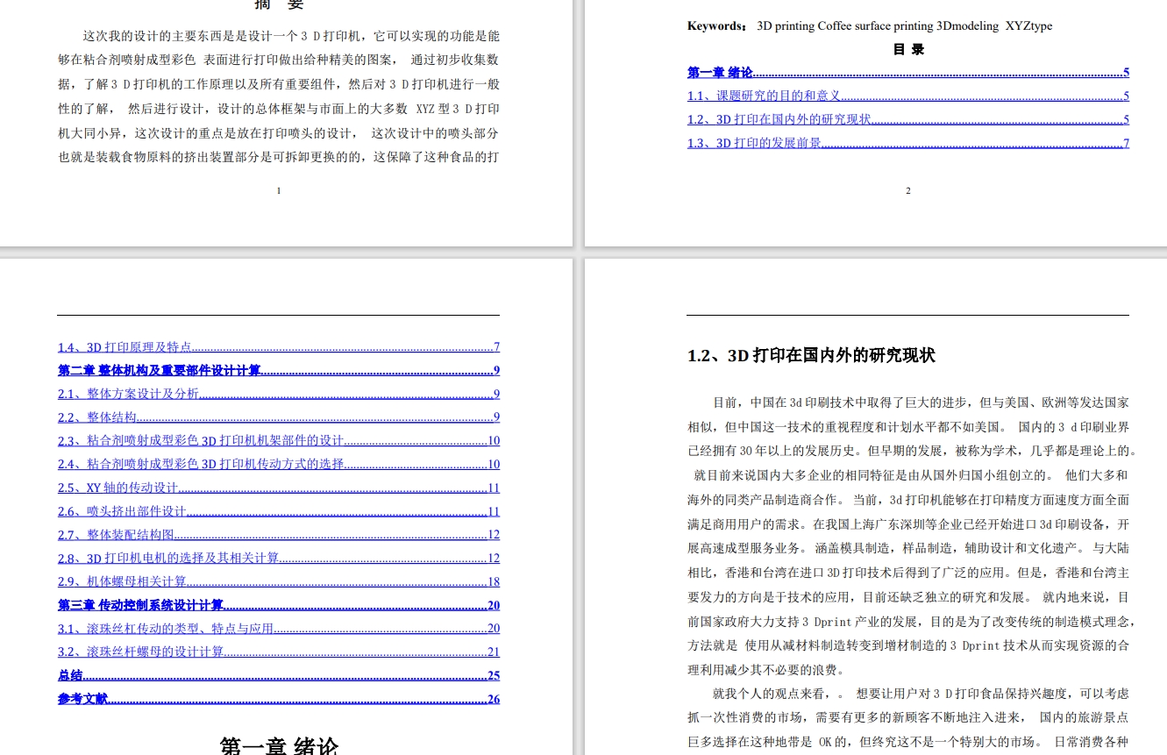Image resolution: width=1167 pixels, height=755 pixels.
Task: Open the 1.1、课题研究的目的和意义 link
Action: (907, 96)
